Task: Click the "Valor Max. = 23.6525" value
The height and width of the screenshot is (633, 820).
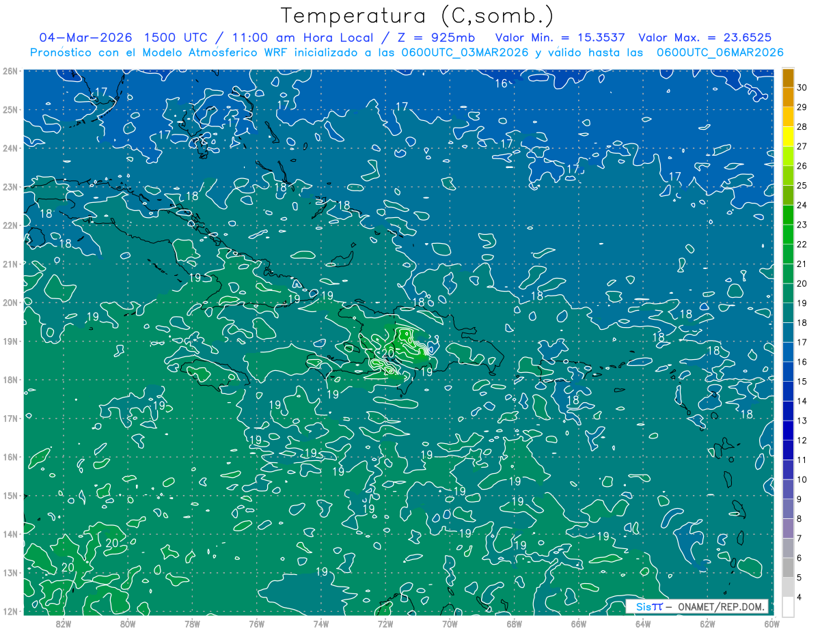Action: (x=705, y=38)
